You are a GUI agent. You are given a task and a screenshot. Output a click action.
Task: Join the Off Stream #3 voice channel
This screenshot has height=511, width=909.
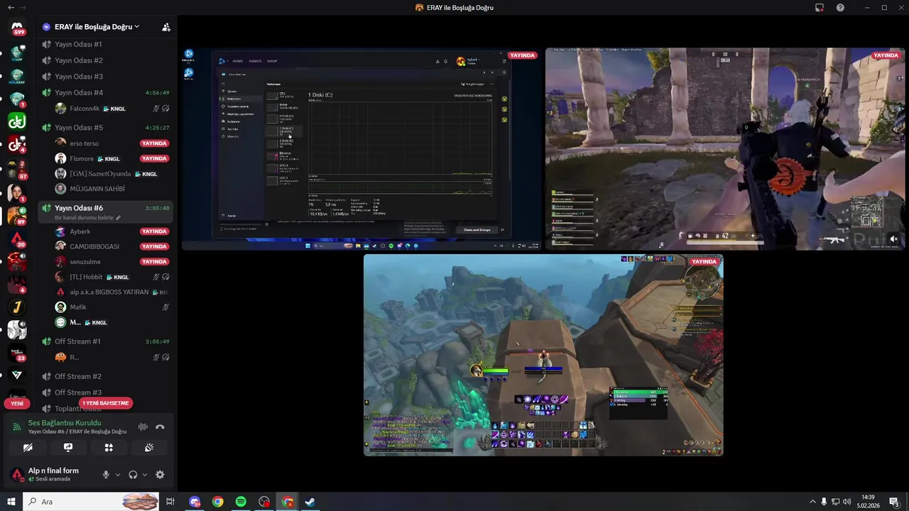point(104,392)
